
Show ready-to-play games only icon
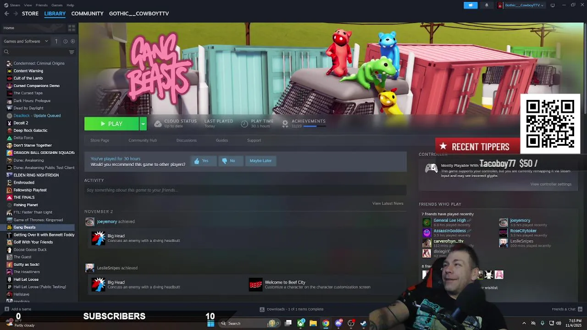[72, 41]
